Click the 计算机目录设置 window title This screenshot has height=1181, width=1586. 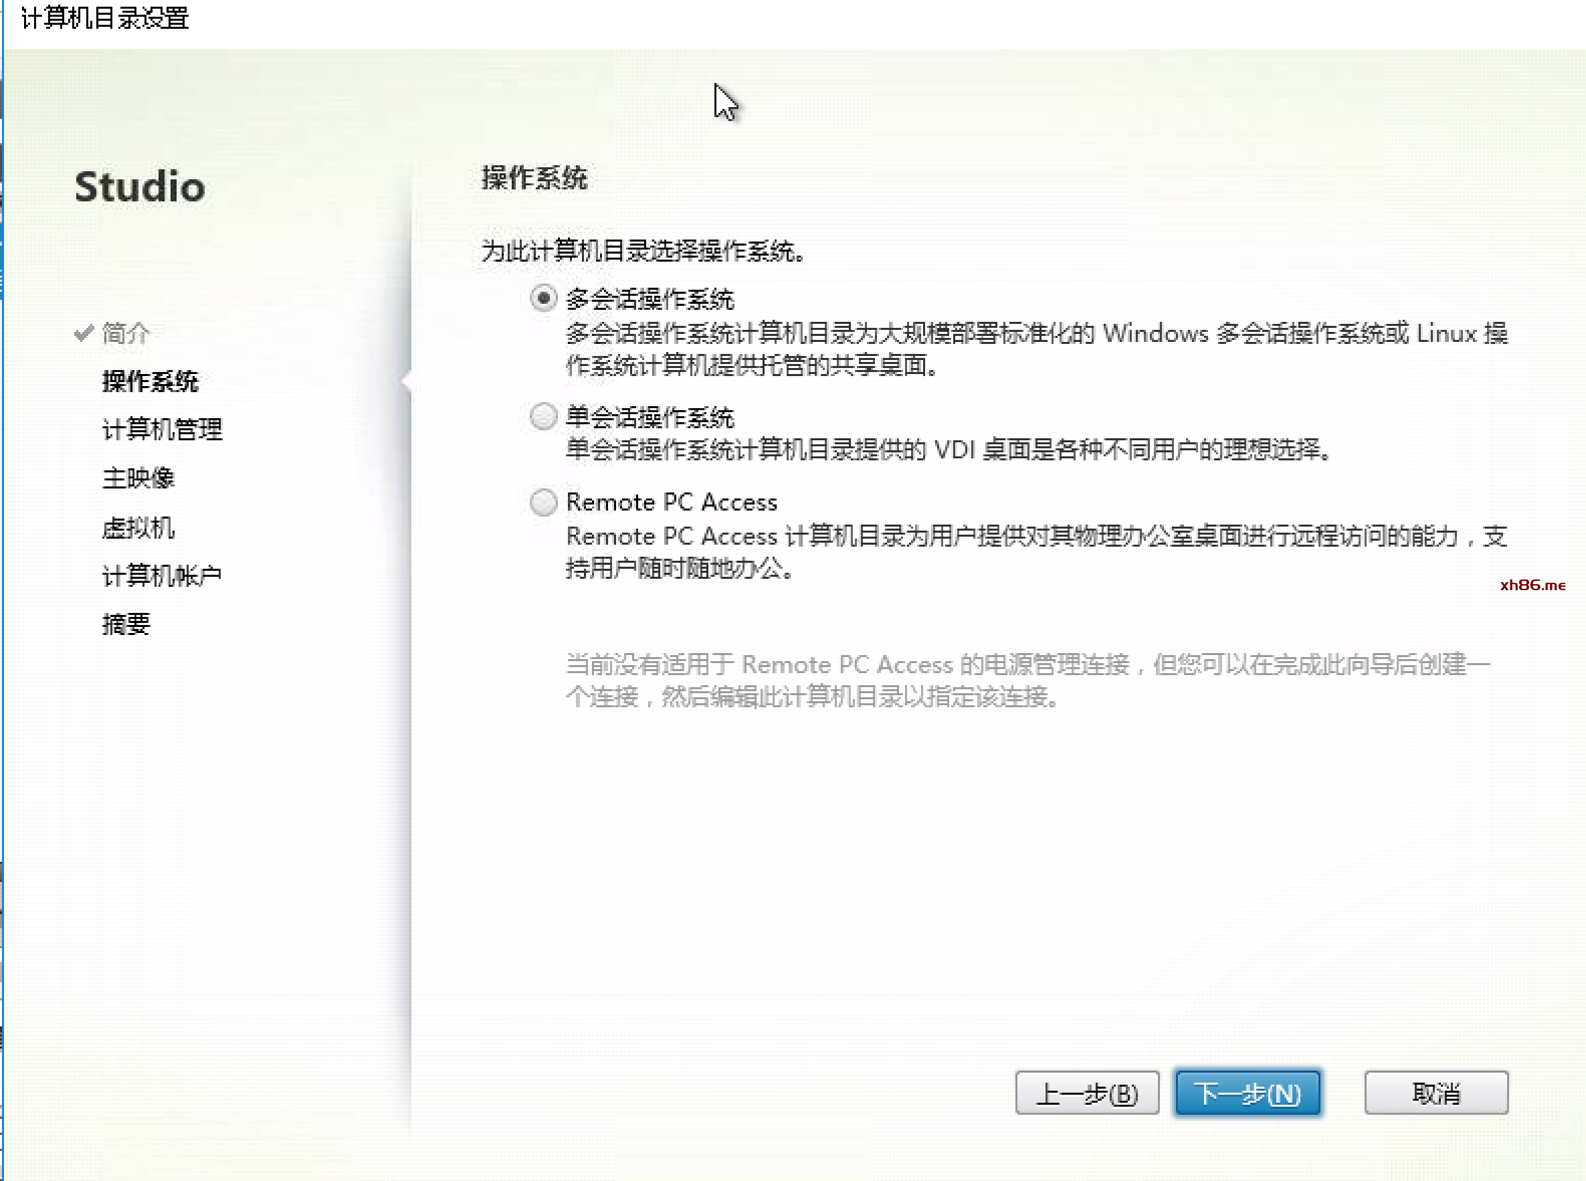click(x=105, y=18)
